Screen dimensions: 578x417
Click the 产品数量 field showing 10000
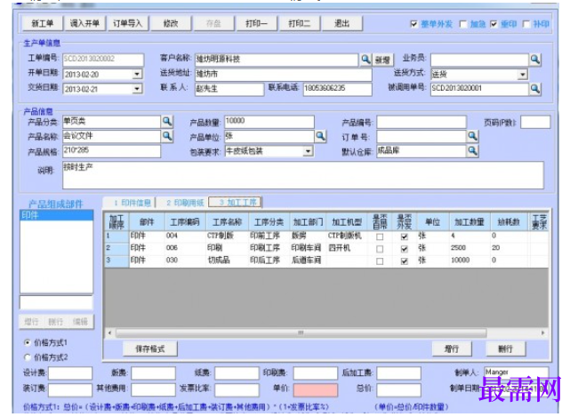tap(269, 121)
